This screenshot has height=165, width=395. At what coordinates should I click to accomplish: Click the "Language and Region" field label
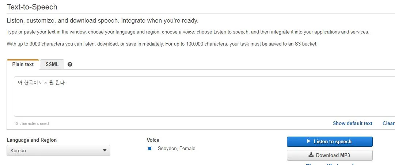(32, 140)
